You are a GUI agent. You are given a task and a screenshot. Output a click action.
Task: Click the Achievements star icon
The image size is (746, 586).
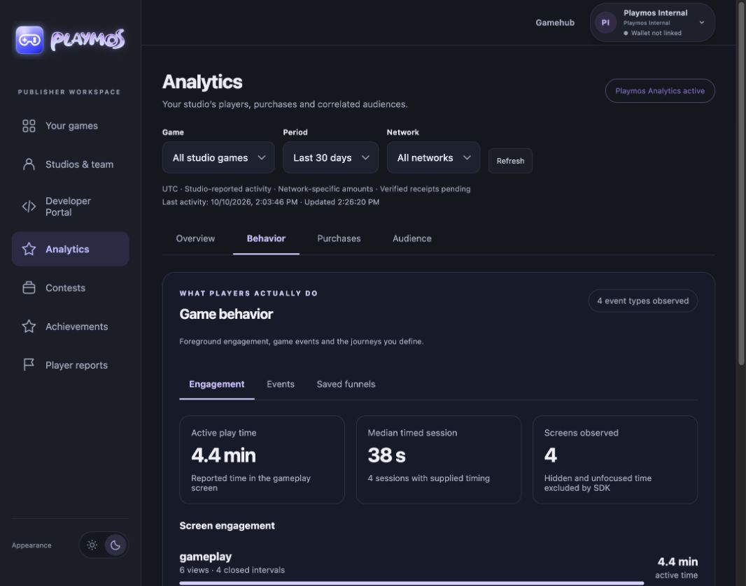(x=29, y=327)
